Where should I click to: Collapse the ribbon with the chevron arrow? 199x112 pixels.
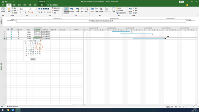coord(197,16)
